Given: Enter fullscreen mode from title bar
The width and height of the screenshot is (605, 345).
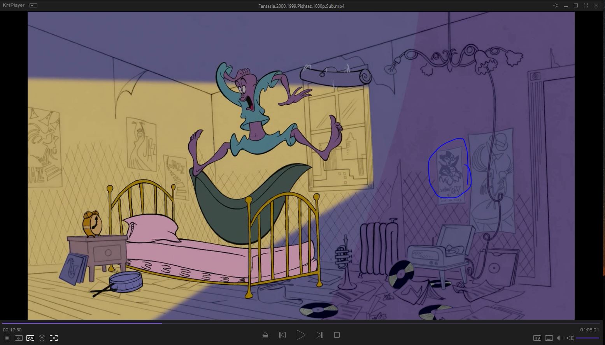Looking at the screenshot, I should pyautogui.click(x=586, y=5).
